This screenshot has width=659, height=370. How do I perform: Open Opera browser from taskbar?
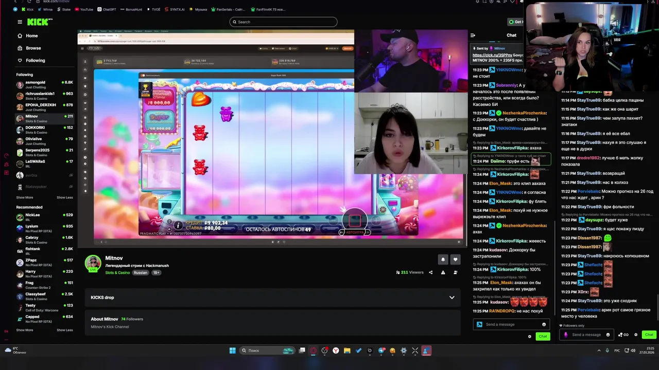(313, 350)
